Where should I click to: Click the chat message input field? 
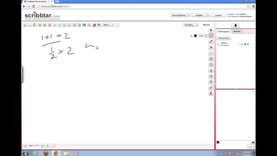(x=235, y=142)
